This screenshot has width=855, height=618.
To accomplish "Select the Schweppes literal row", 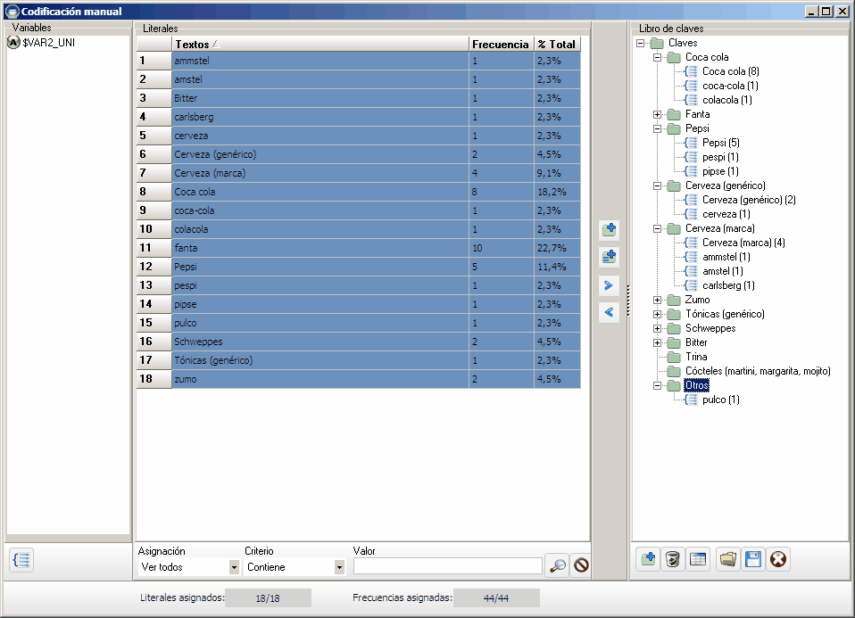I will pyautogui.click(x=358, y=342).
